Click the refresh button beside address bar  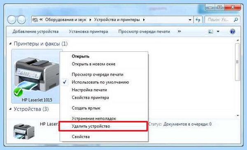point(198,20)
